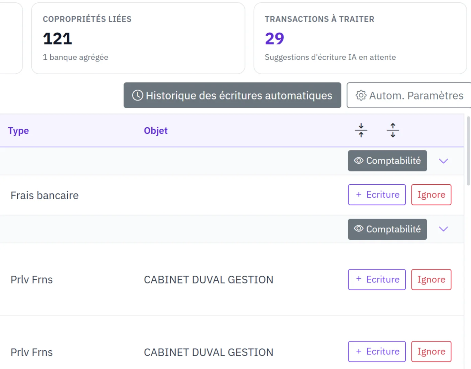Screen dimensions: 471x369
Task: Open Historique des écritures automatiques
Action: [232, 95]
